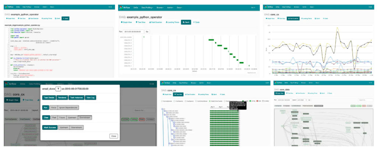This screenshot has height=149, width=377.
Task: Expand Data Profiling menu in core_cx Tree View panel
Action: tap(184, 83)
